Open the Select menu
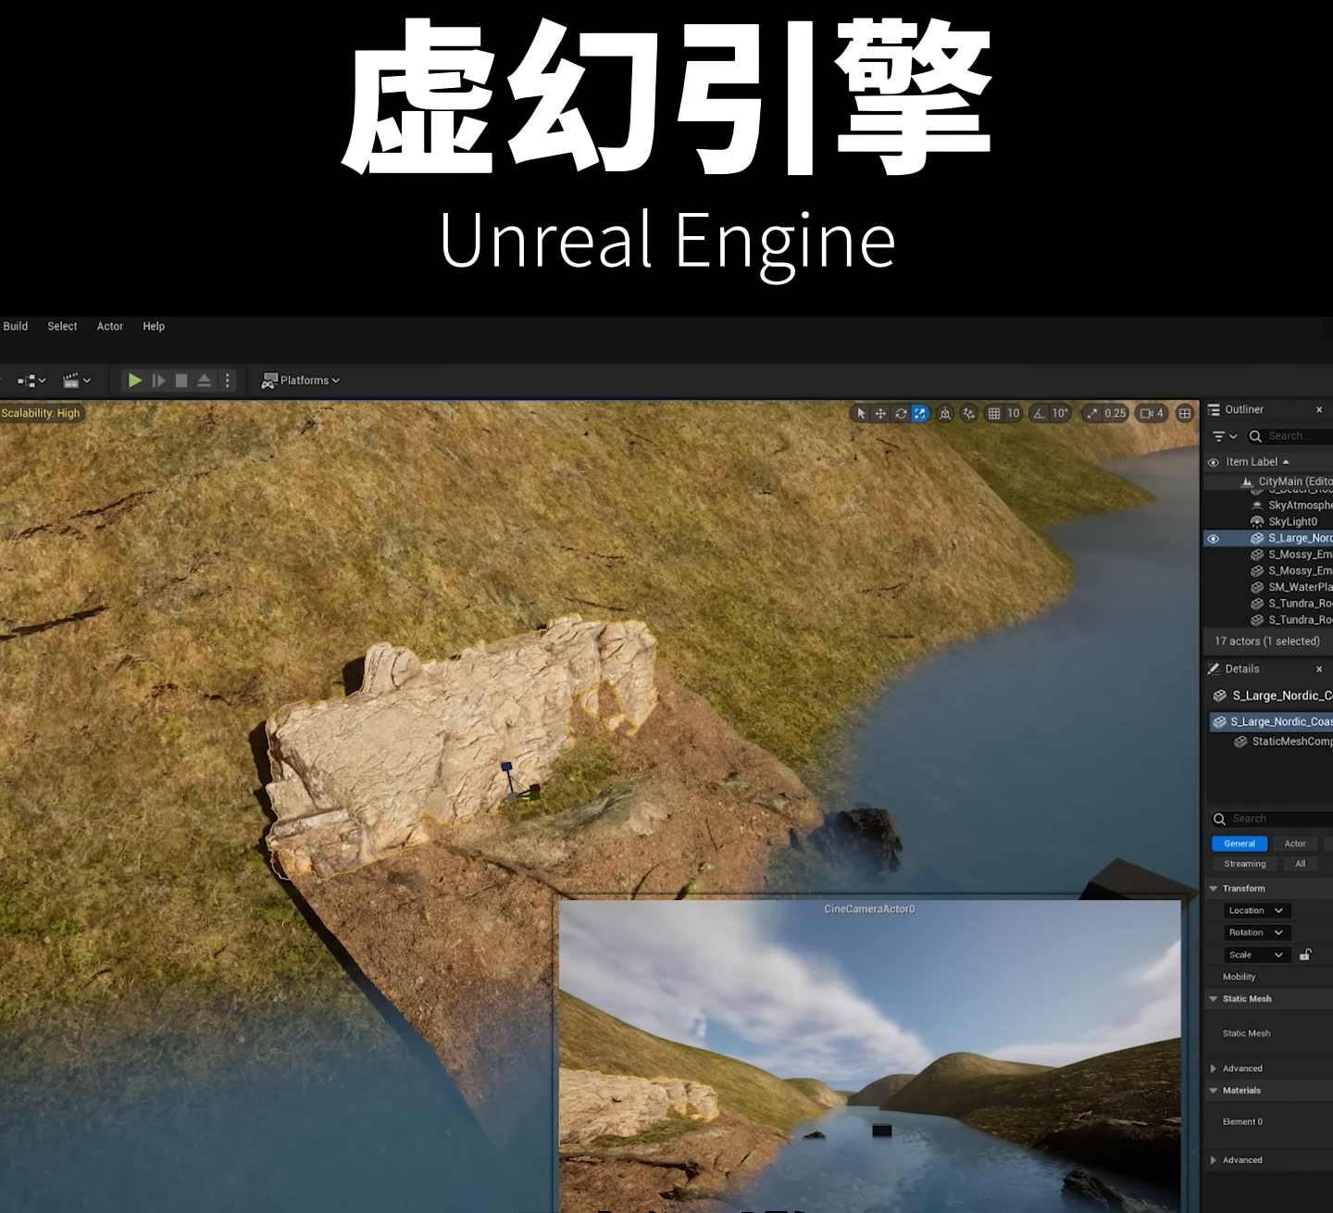The image size is (1333, 1213). click(62, 326)
